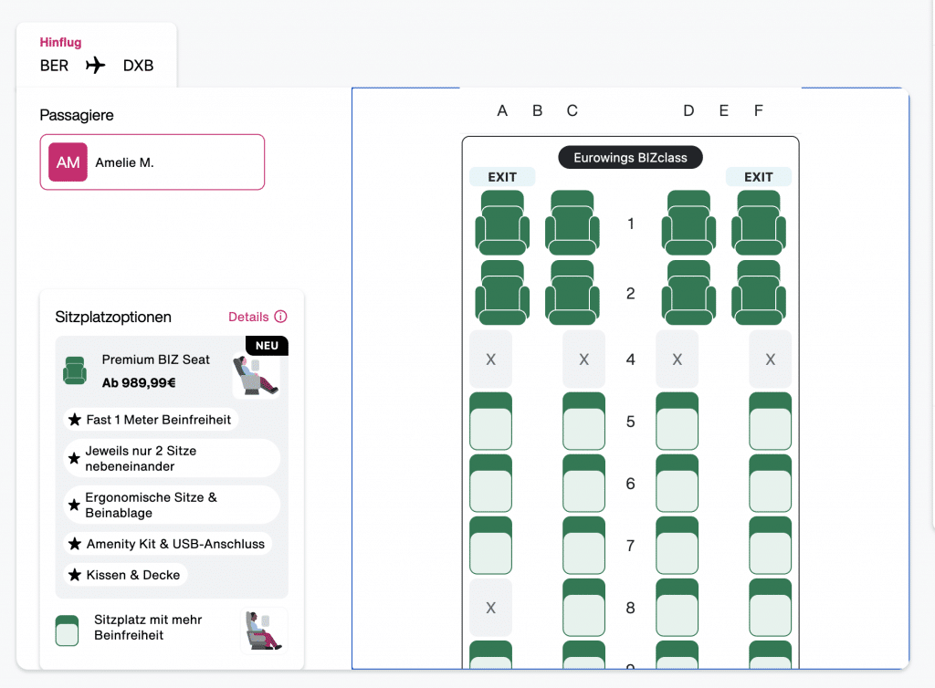Image resolution: width=935 pixels, height=688 pixels.
Task: Click the green Premium BIZ Seat chair icon
Action: point(74,371)
